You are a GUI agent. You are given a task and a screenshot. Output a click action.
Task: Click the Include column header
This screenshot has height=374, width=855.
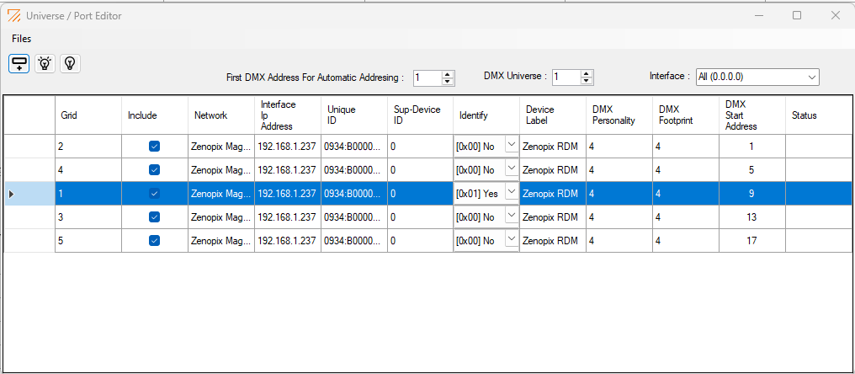coord(155,115)
